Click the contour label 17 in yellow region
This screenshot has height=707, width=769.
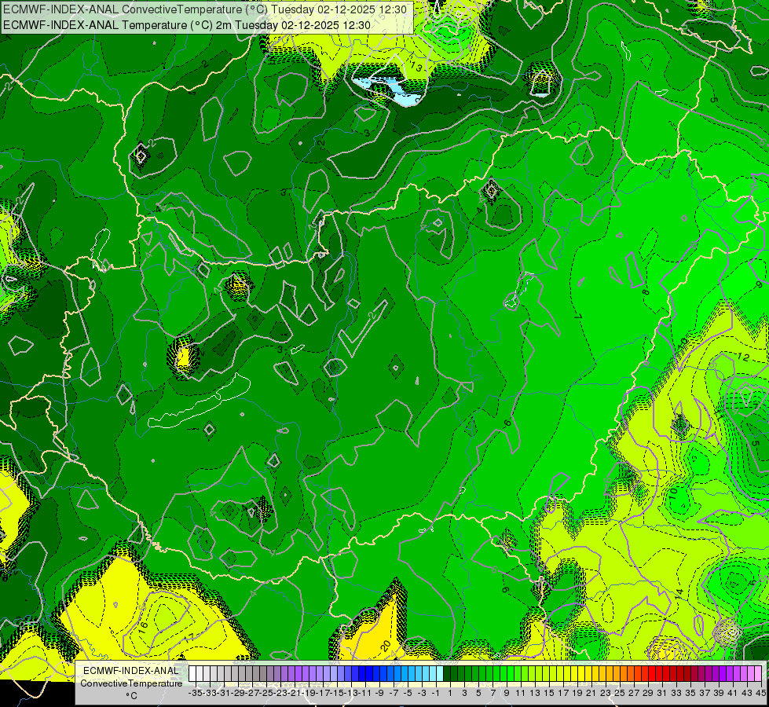[189, 637]
